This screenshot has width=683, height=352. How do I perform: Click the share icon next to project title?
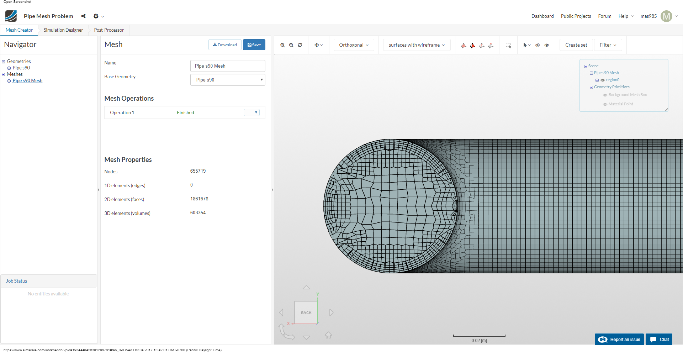click(83, 16)
